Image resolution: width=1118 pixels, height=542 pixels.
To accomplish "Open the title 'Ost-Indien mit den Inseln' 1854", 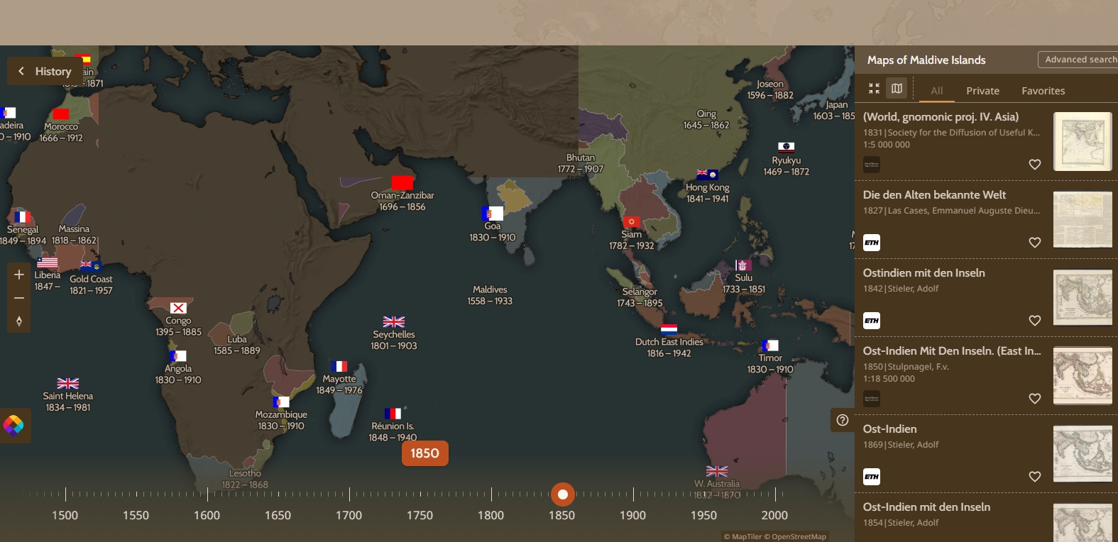I will pyautogui.click(x=926, y=507).
